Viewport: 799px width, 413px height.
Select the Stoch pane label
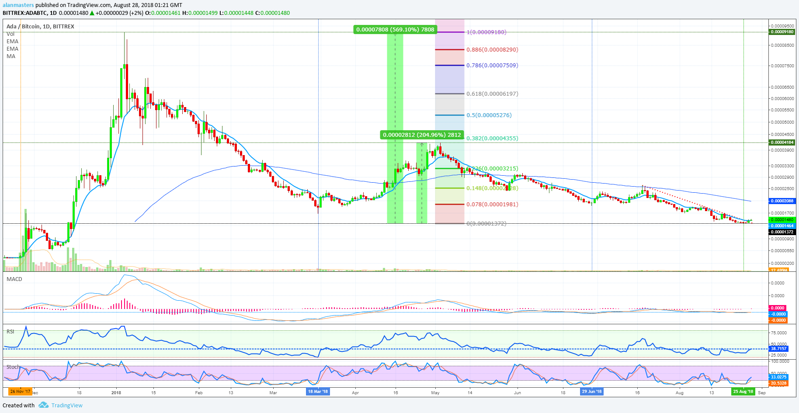tap(13, 367)
